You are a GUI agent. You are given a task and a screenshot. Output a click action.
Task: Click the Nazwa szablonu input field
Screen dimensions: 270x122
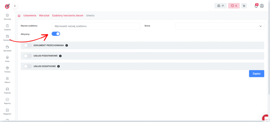pos(96,26)
